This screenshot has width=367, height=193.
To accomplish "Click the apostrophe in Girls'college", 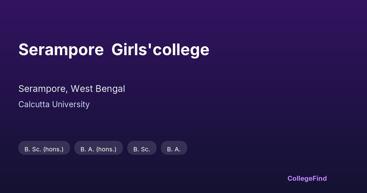I will pyautogui.click(x=150, y=46).
